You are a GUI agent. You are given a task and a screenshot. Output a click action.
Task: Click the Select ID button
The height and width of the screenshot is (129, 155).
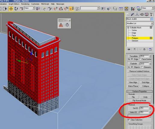[x=133, y=112]
